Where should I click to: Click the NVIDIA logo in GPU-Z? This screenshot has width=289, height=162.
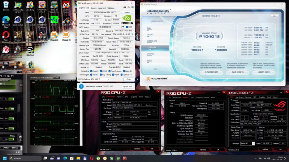click(x=127, y=20)
